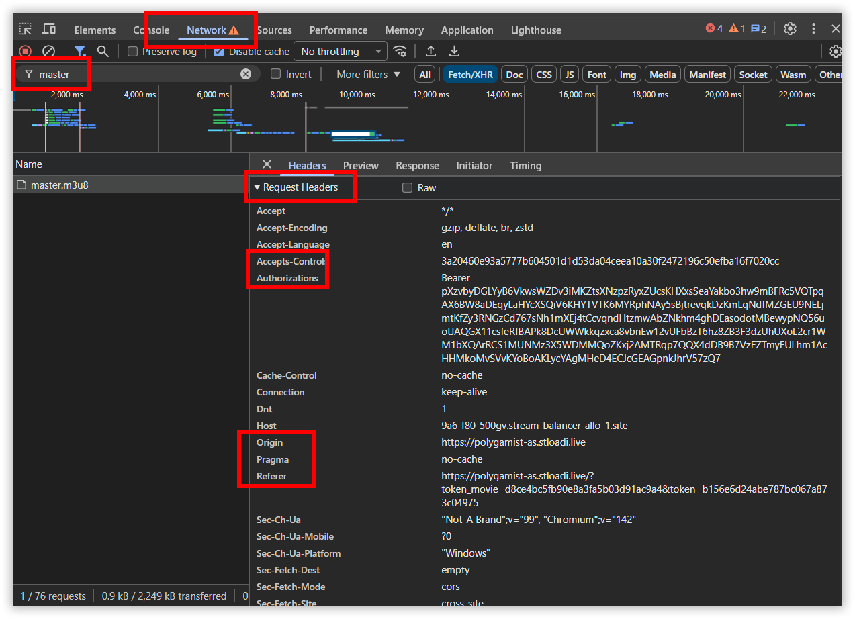Toggle the device toolbar icon
This screenshot has height=619, width=855.
(49, 29)
